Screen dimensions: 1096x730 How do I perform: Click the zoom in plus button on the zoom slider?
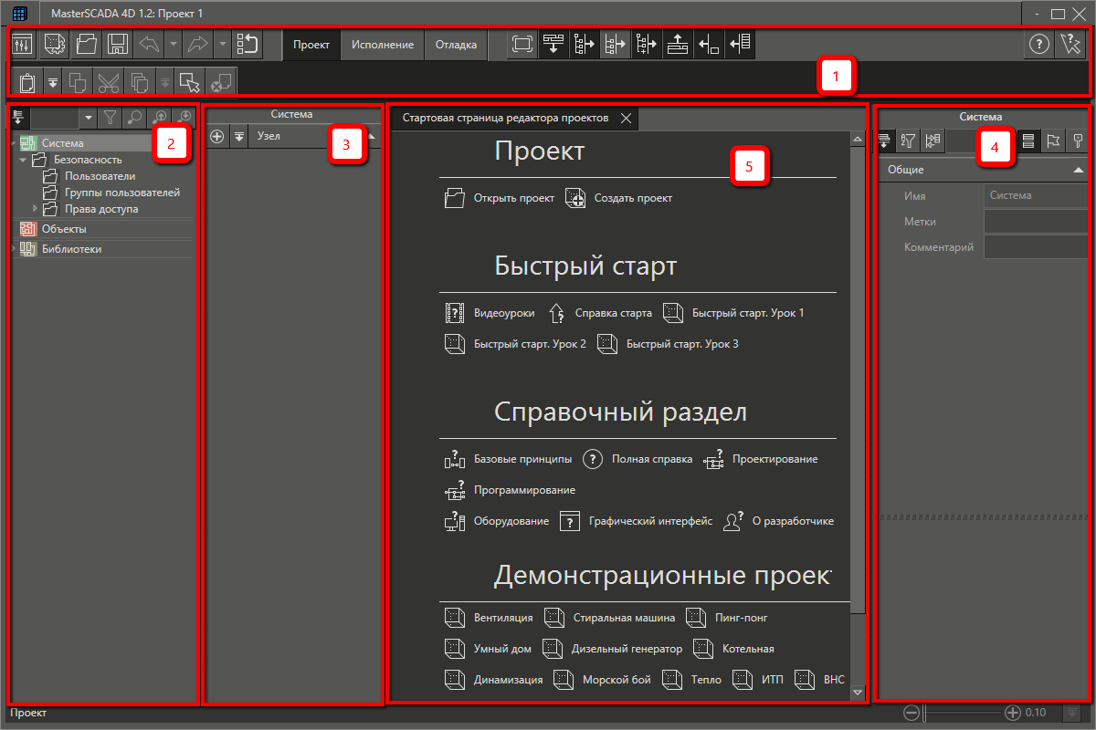tap(1013, 713)
